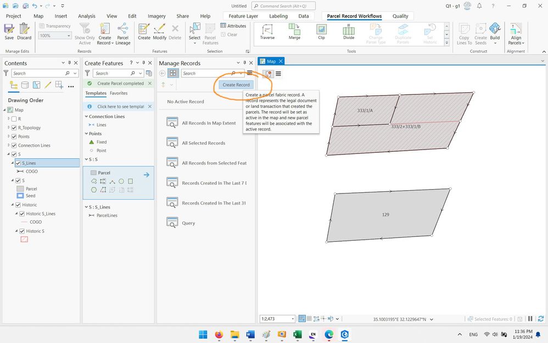Expand the R_Topology layer
The width and height of the screenshot is (548, 343).
[9, 128]
